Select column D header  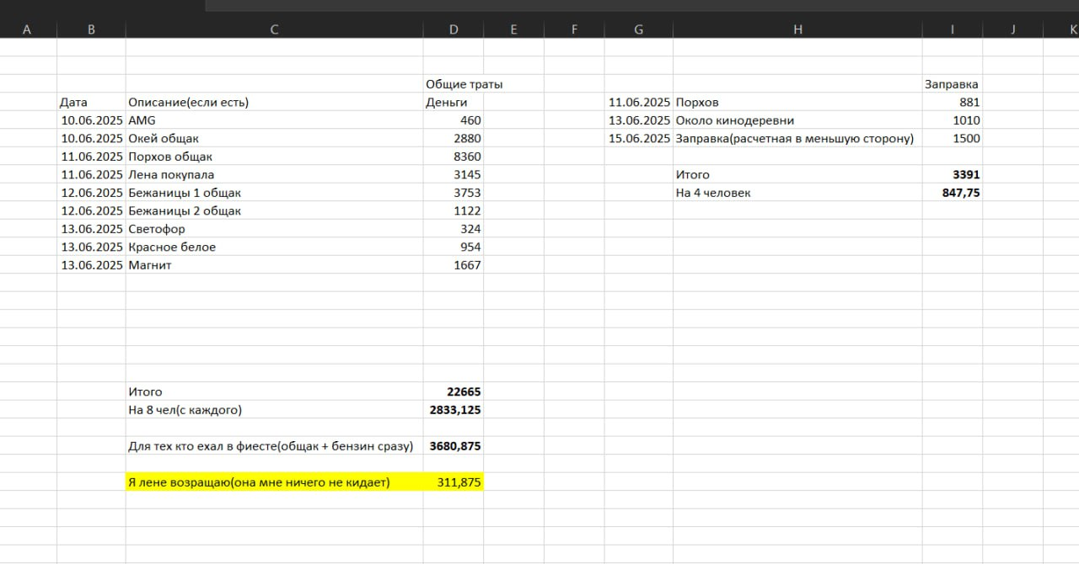click(x=454, y=29)
